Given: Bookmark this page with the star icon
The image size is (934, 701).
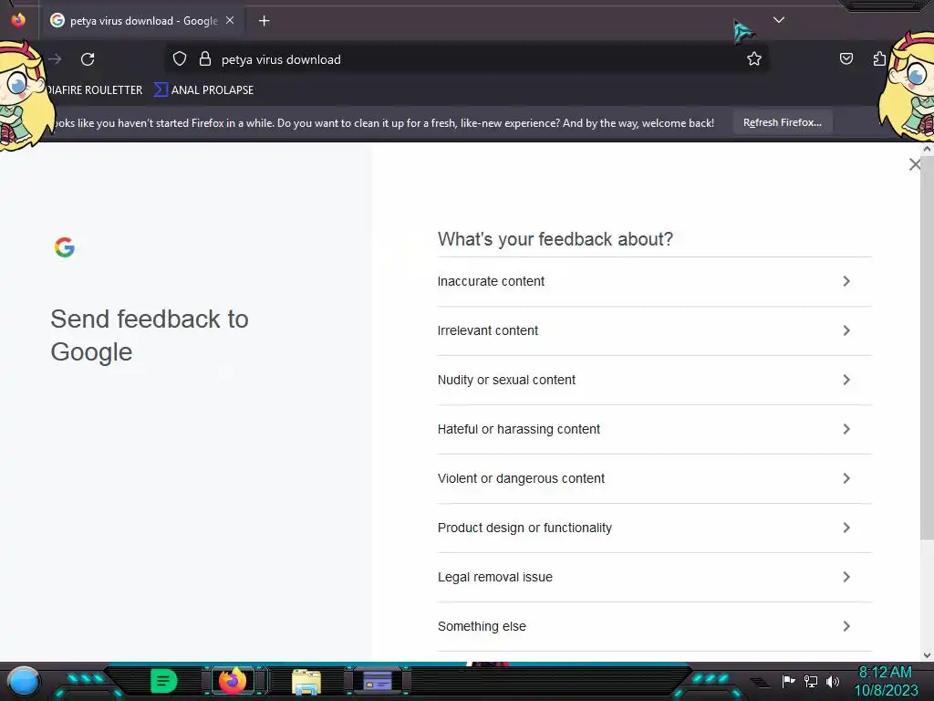Looking at the screenshot, I should (x=754, y=58).
